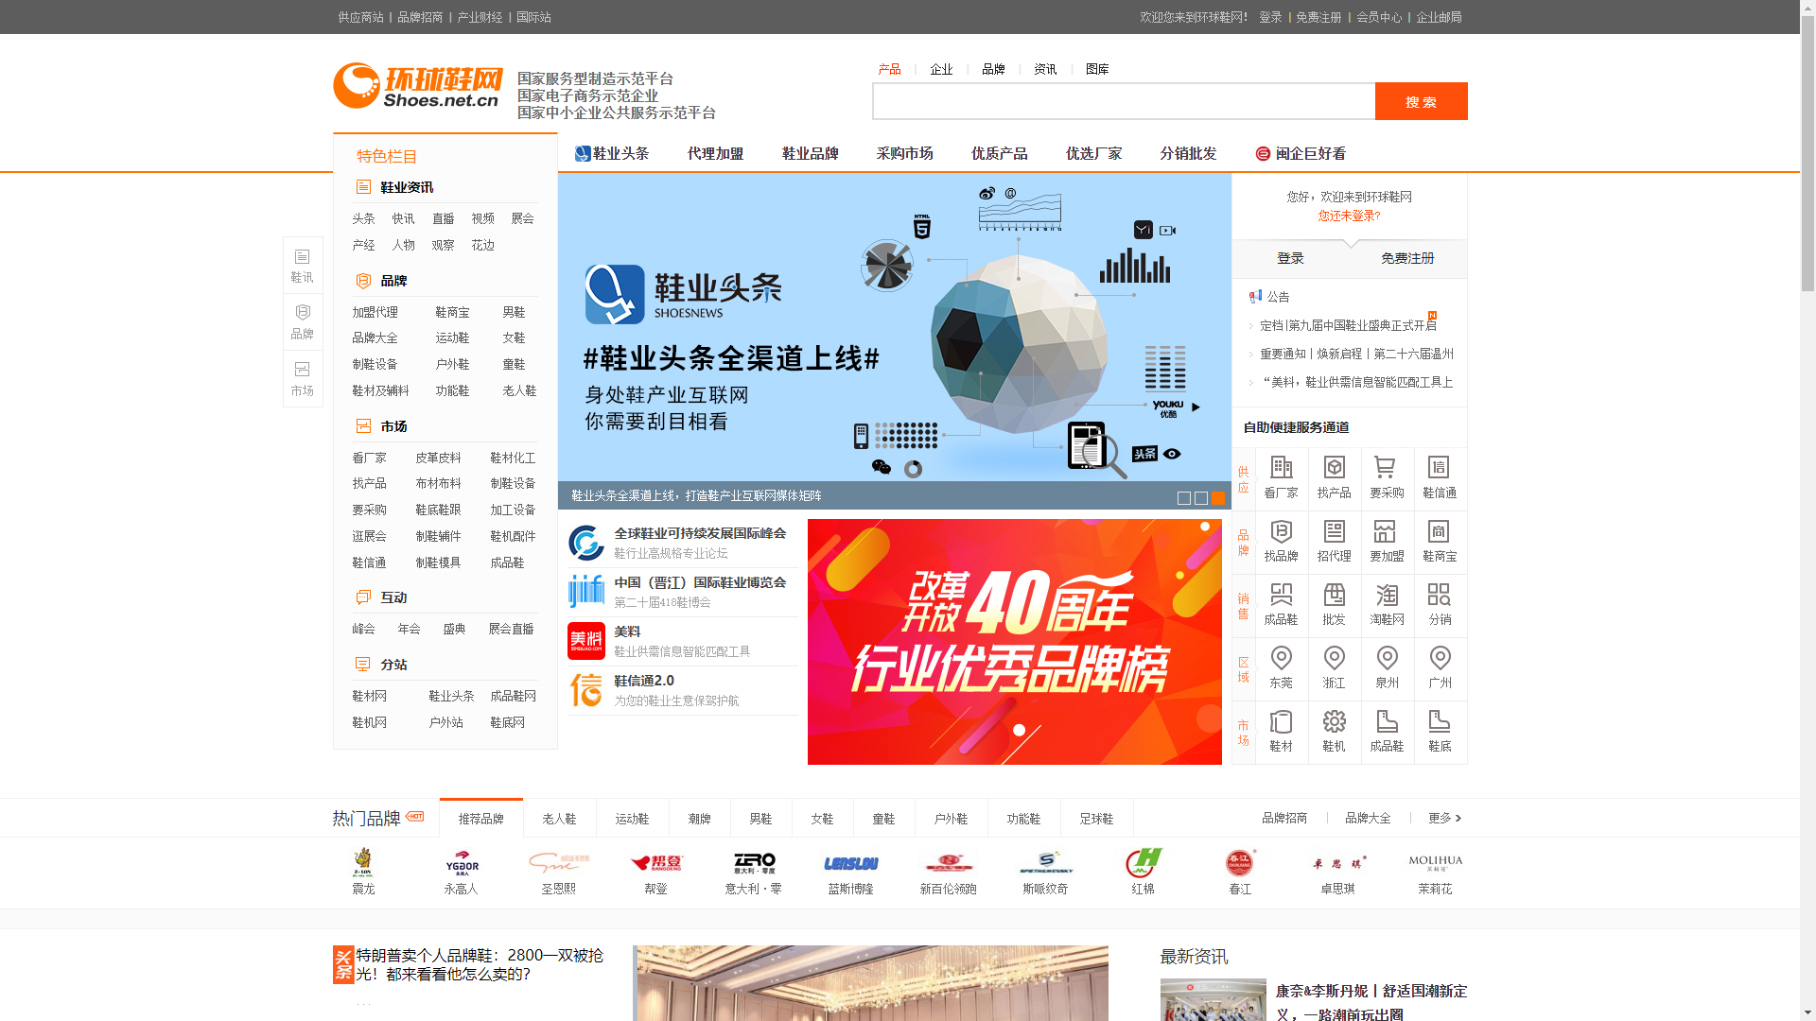Screen dimensions: 1816x1021
Task: Click inside the search input field
Action: pyautogui.click(x=1116, y=100)
